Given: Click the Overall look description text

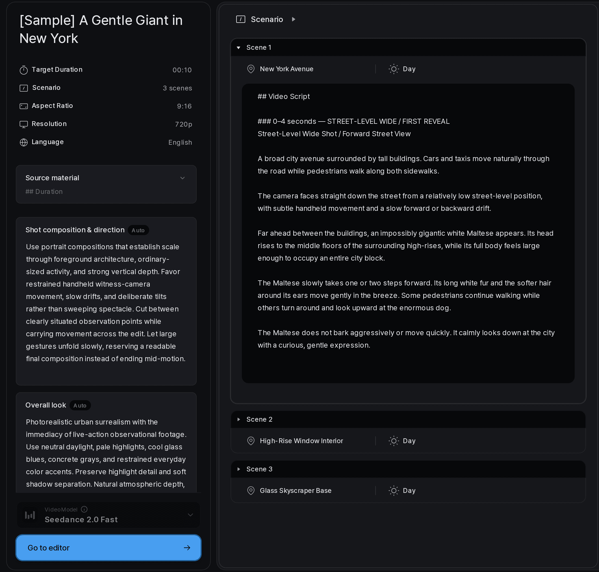Looking at the screenshot, I should pos(106,453).
